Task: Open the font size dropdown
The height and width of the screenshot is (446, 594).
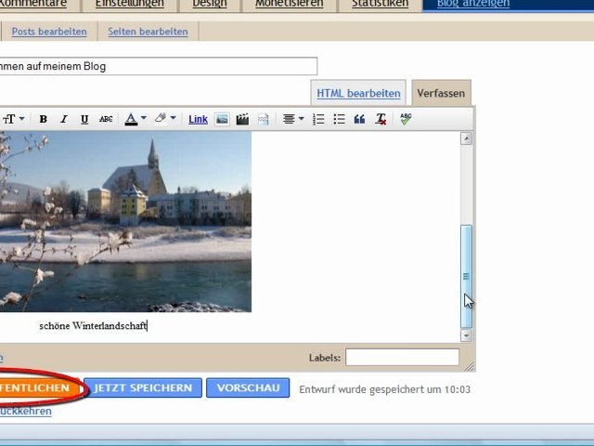Action: pos(13,119)
